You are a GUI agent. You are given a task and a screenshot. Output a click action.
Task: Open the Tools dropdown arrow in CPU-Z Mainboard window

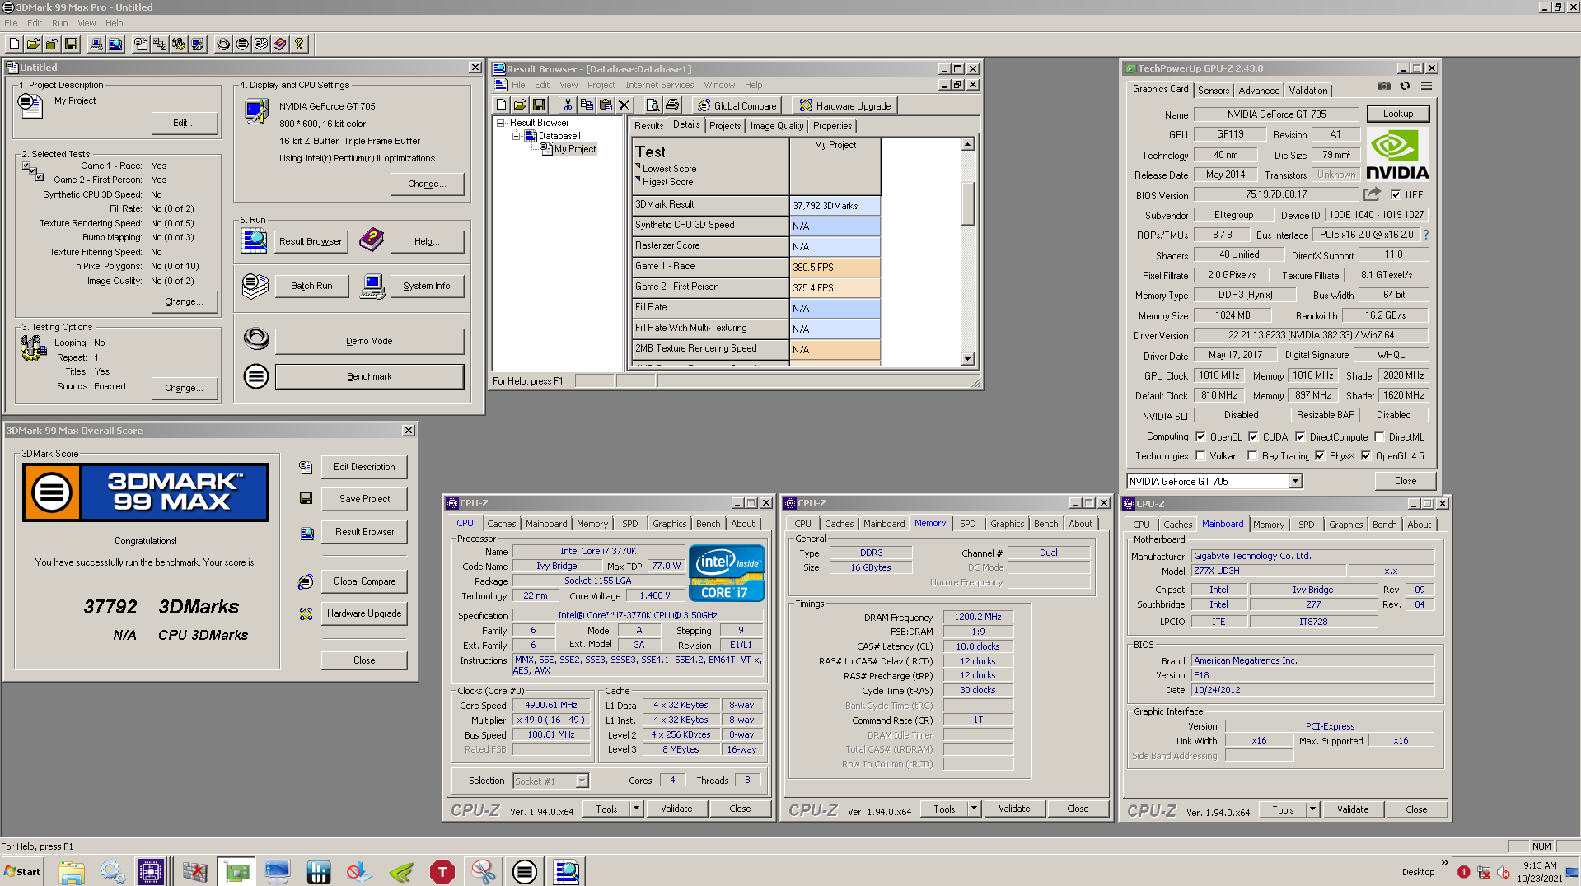click(x=1312, y=809)
